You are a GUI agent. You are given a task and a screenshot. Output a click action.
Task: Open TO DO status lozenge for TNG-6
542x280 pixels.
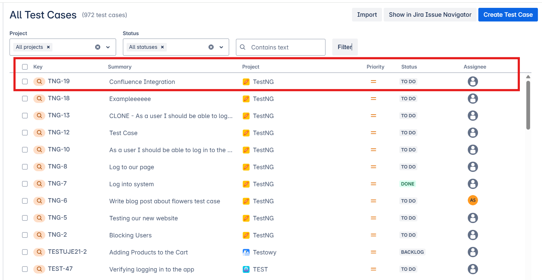pyautogui.click(x=408, y=201)
